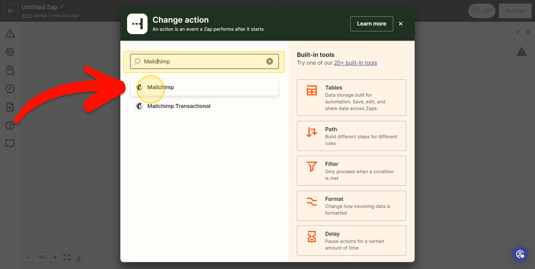Zoom out with the minus button

28,257
